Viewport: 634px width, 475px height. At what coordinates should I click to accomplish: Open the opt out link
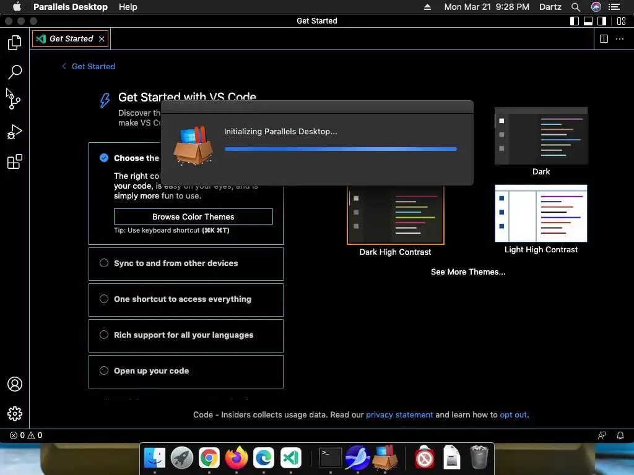[513, 415]
